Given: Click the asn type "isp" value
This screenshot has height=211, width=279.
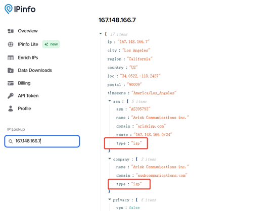Looking at the screenshot, I should pos(136,143).
